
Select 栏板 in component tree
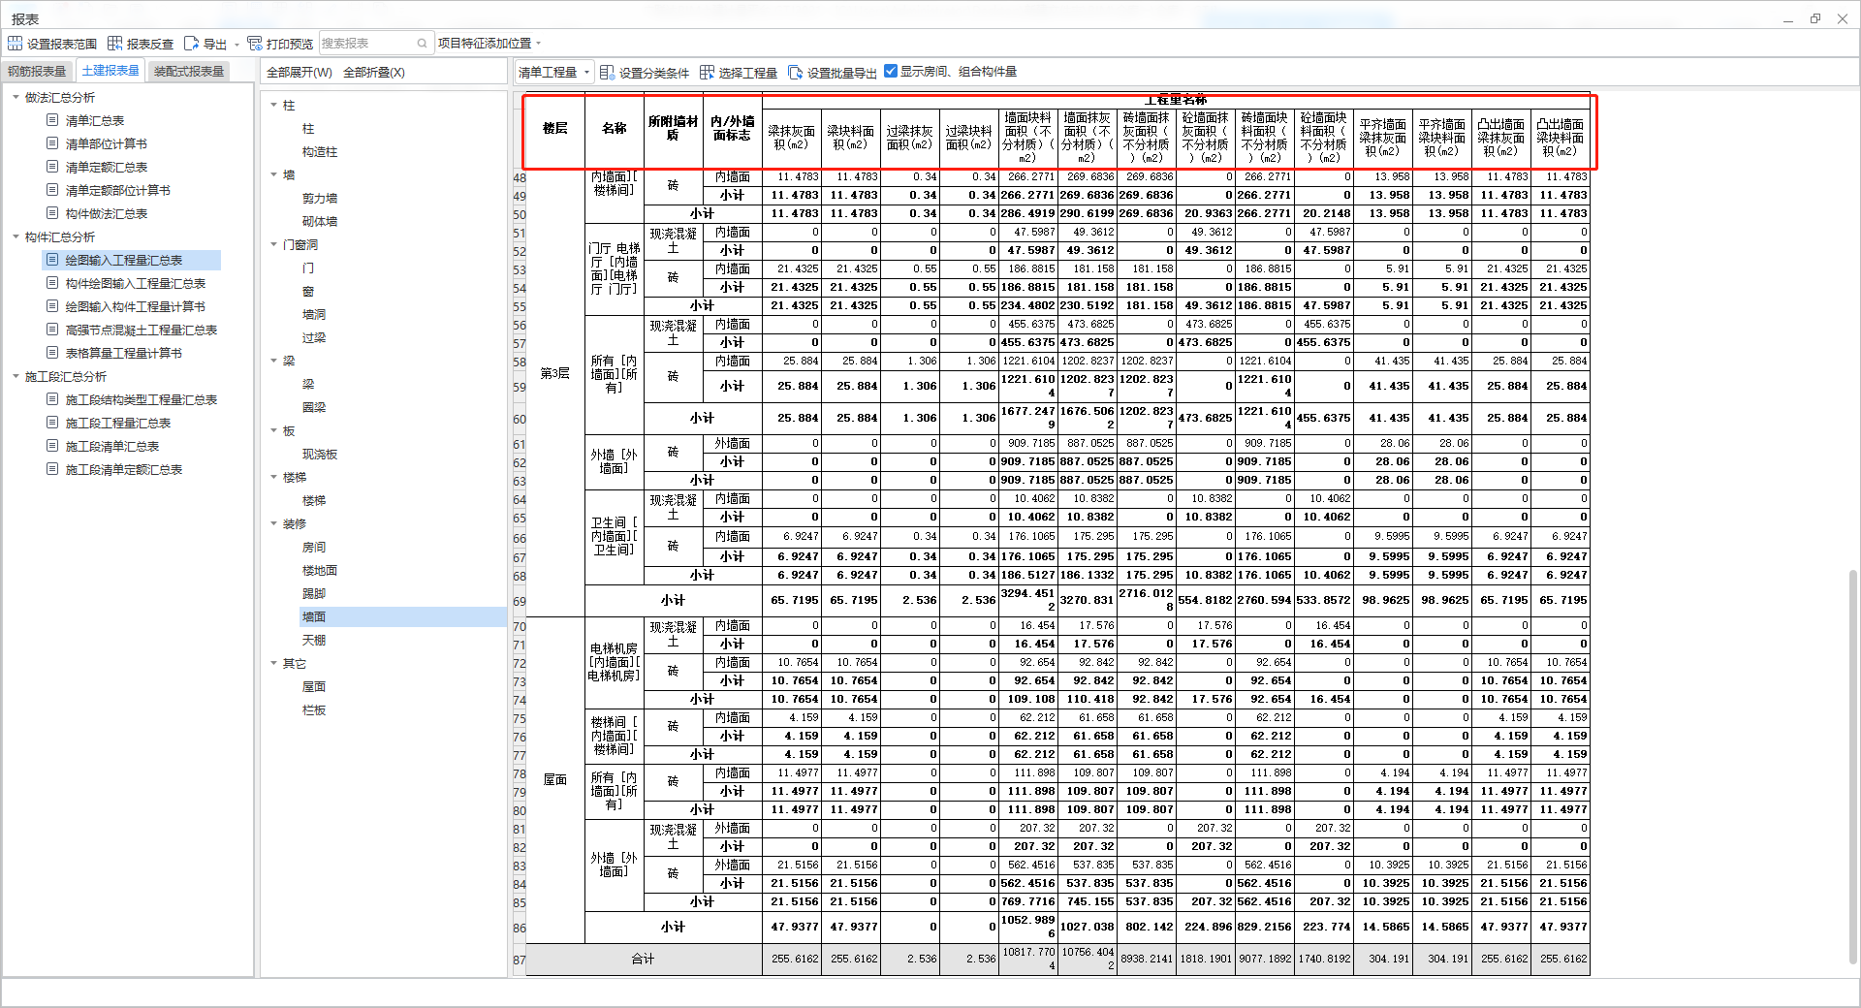pyautogui.click(x=314, y=709)
